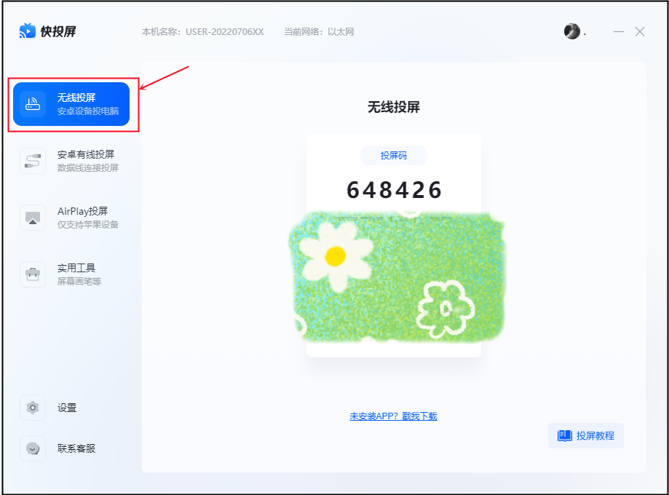Switch to 无线投屏 tab

click(x=71, y=104)
